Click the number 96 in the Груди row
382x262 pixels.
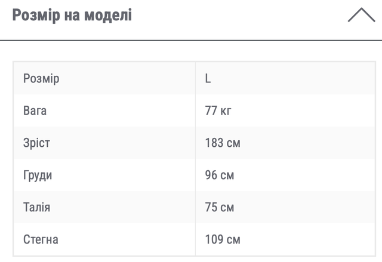click(211, 175)
